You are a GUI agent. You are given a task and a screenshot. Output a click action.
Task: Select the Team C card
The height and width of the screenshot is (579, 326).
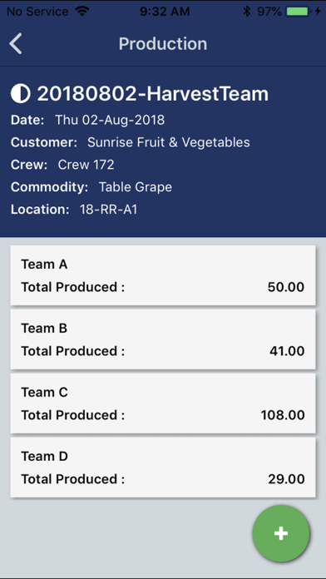pyautogui.click(x=163, y=403)
